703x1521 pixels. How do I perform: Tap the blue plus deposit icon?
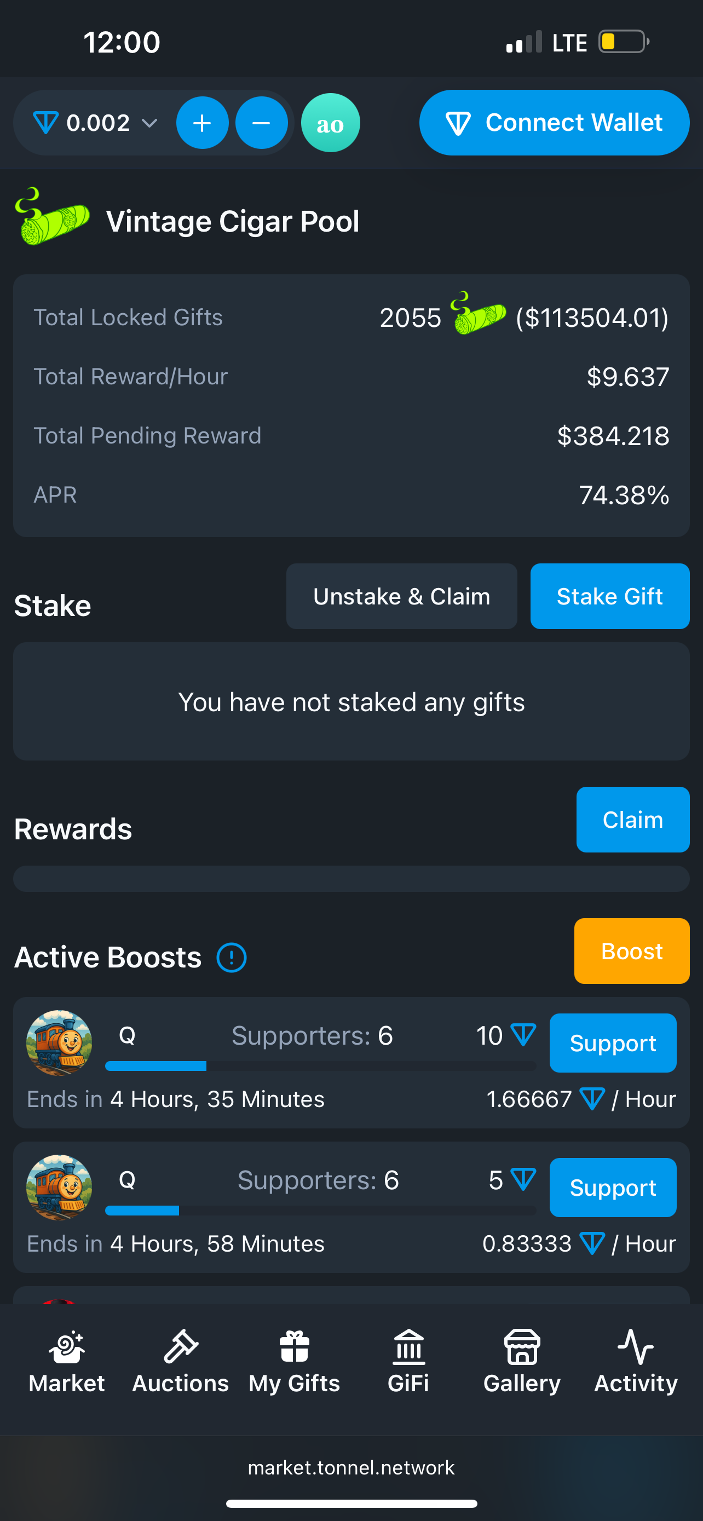tap(202, 123)
